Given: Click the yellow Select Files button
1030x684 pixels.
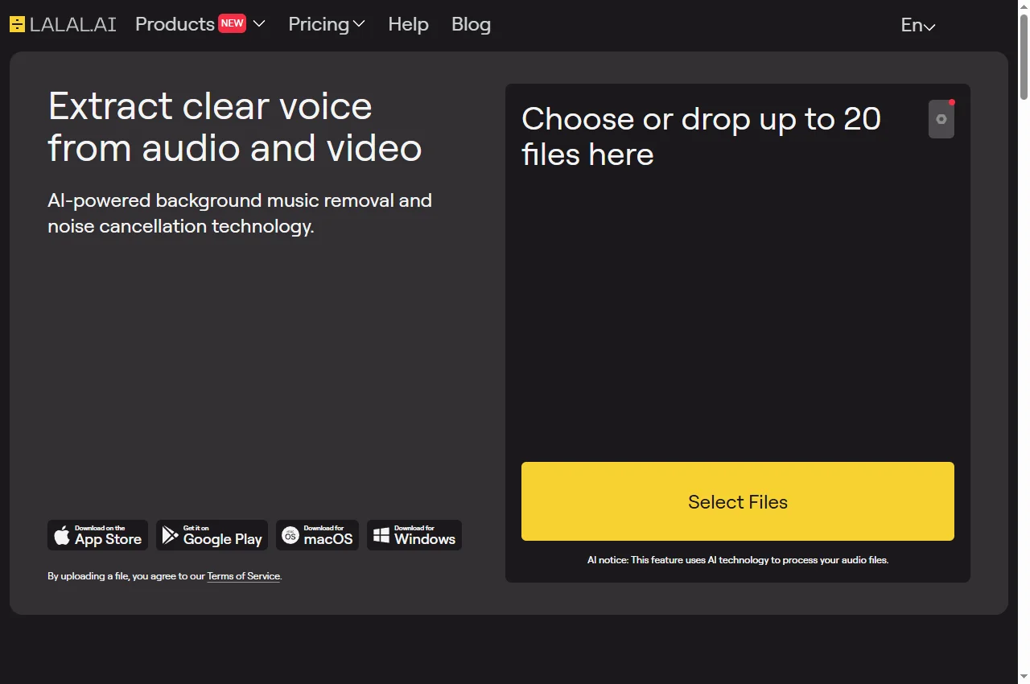Looking at the screenshot, I should point(738,501).
